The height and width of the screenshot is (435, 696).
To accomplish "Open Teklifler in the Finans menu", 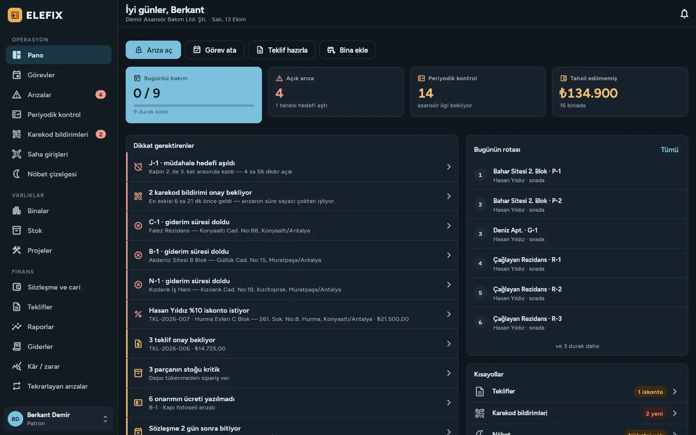I will [58, 307].
